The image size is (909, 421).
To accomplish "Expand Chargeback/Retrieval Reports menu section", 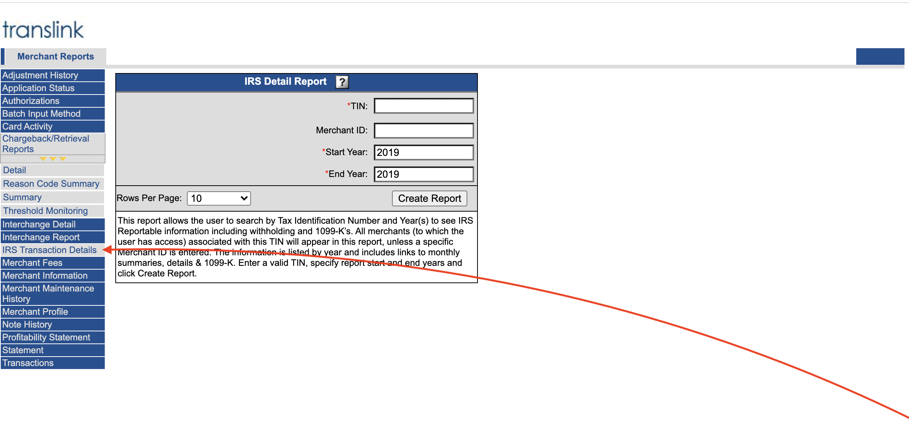I will 46,144.
